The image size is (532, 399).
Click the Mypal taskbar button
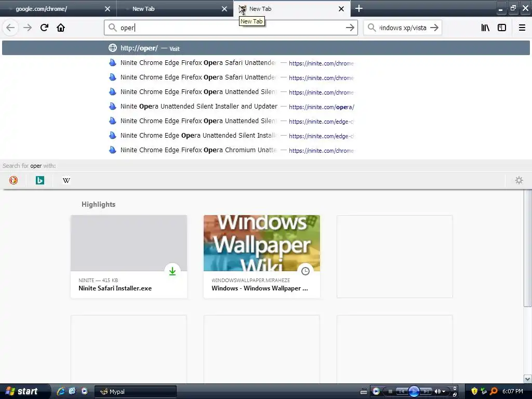point(135,392)
